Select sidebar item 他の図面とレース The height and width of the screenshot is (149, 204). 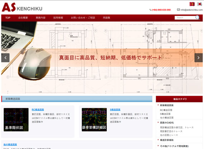pos(169,135)
